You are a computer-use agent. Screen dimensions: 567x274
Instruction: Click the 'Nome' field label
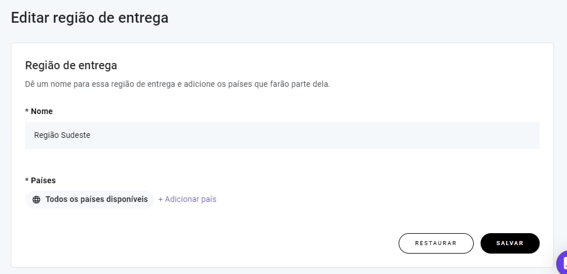pos(42,111)
